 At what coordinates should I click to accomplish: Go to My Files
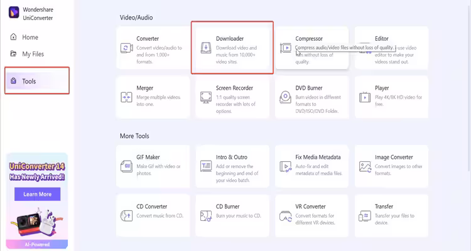(x=33, y=54)
